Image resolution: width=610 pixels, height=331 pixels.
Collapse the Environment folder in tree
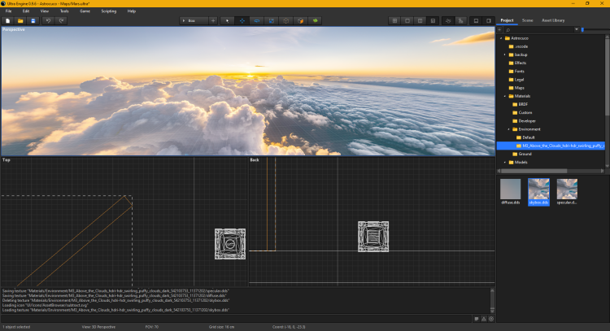[510, 129]
